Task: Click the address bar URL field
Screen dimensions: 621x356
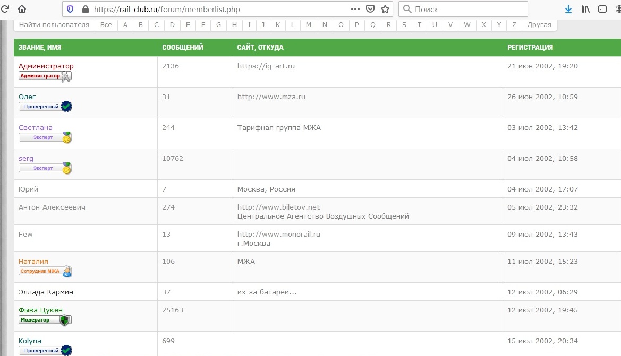Action: point(212,9)
